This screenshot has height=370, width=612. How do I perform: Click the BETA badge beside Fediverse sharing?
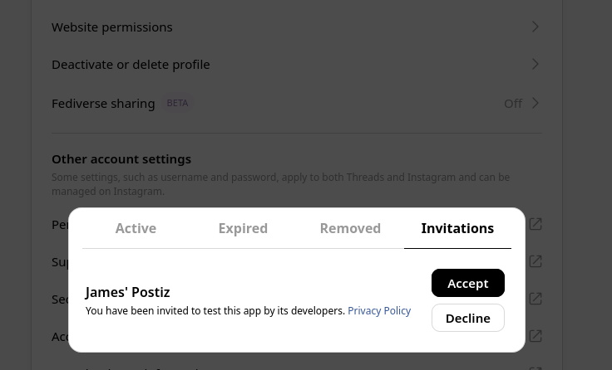177,103
